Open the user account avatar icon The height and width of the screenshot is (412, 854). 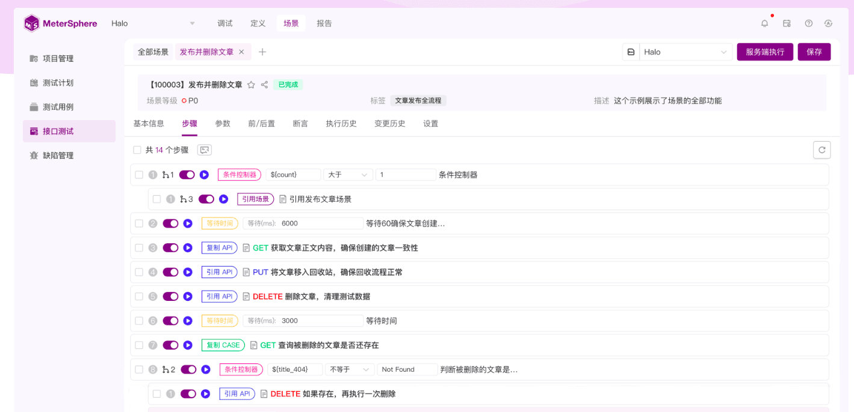pos(828,23)
